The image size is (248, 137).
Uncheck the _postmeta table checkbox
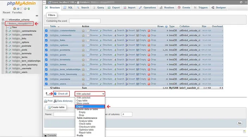46,50
